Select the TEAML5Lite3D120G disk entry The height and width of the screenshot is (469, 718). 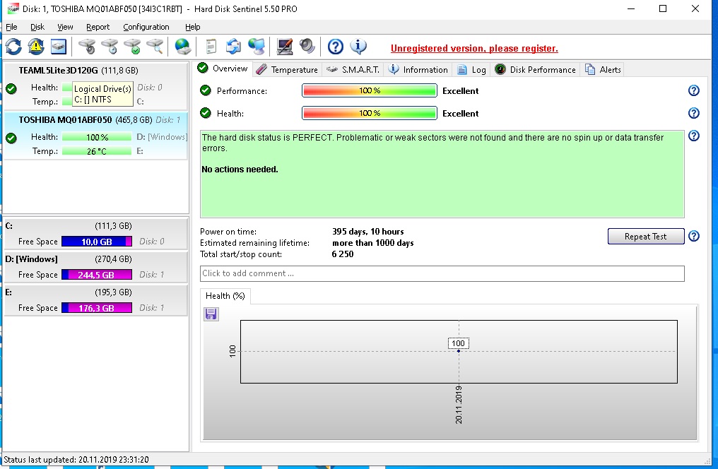95,86
